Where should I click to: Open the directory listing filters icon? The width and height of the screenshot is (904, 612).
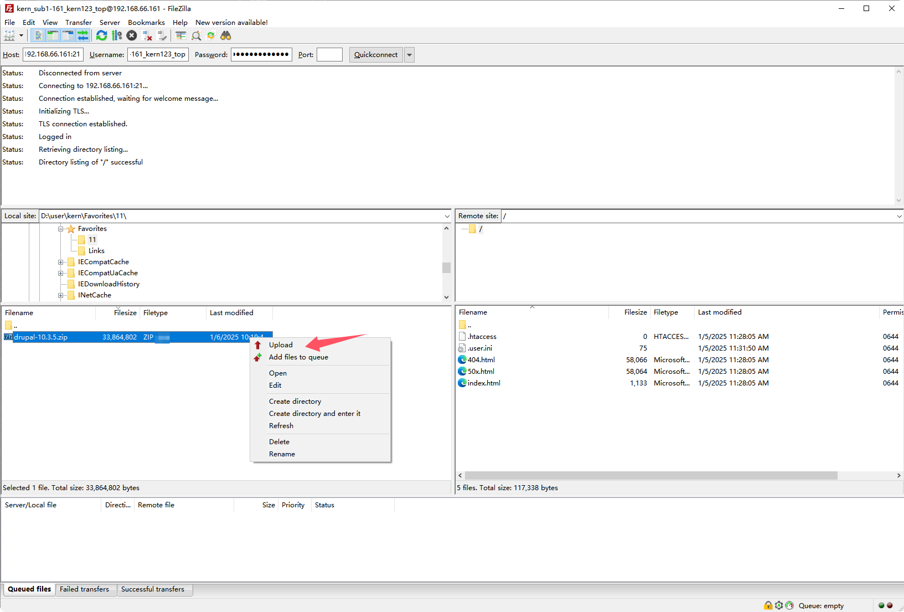180,36
